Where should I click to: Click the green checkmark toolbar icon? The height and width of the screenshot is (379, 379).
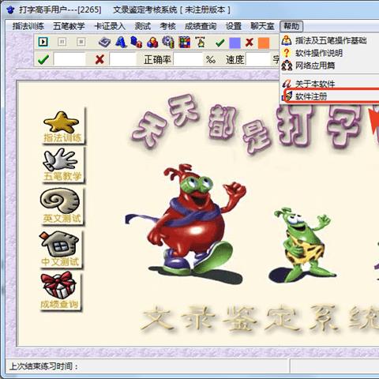[220, 43]
